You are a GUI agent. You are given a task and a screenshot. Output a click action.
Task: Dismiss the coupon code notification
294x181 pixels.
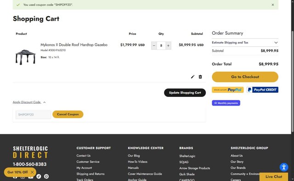click(x=272, y=5)
